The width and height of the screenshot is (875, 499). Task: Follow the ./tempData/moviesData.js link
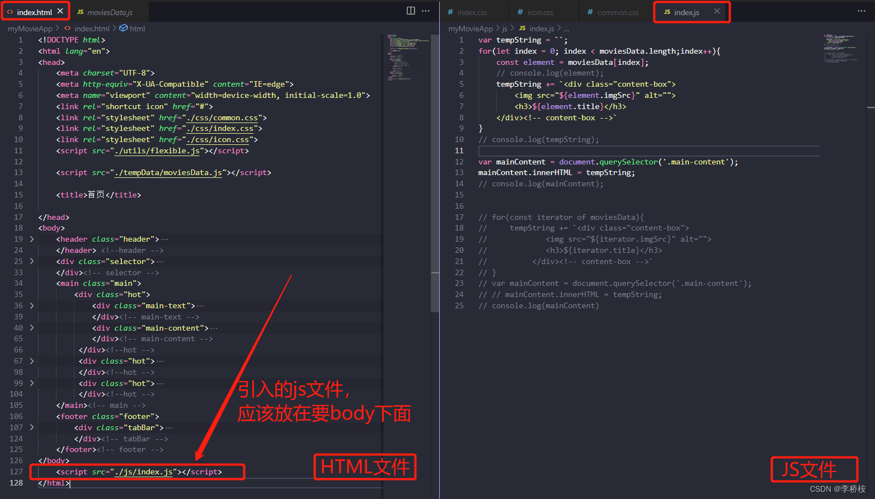pos(168,173)
